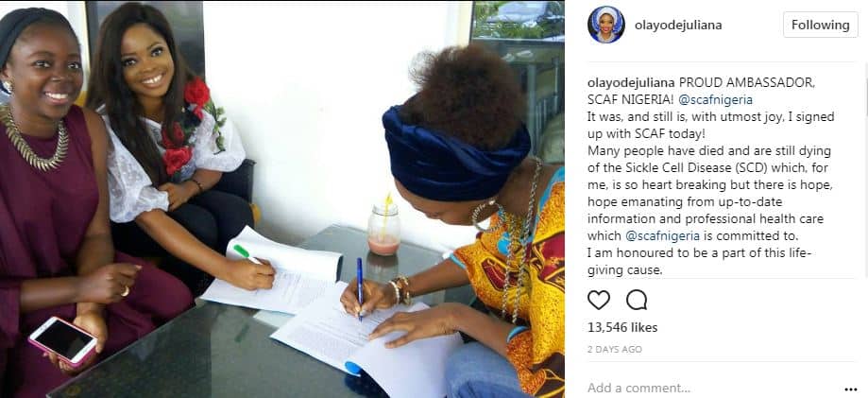Screen dimensions: 868x398
Task: Open @scafnigeria mention before 'is committed to'
Action: coord(662,235)
